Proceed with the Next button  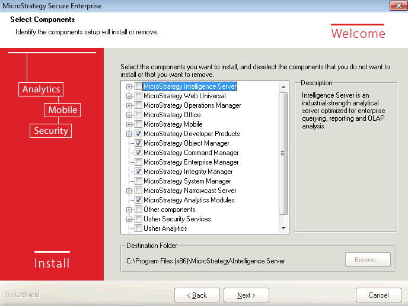click(246, 295)
